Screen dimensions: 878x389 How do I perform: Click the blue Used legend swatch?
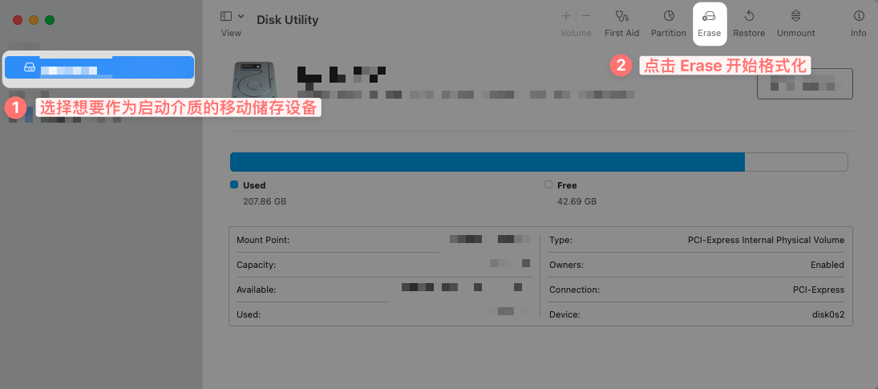coord(234,185)
